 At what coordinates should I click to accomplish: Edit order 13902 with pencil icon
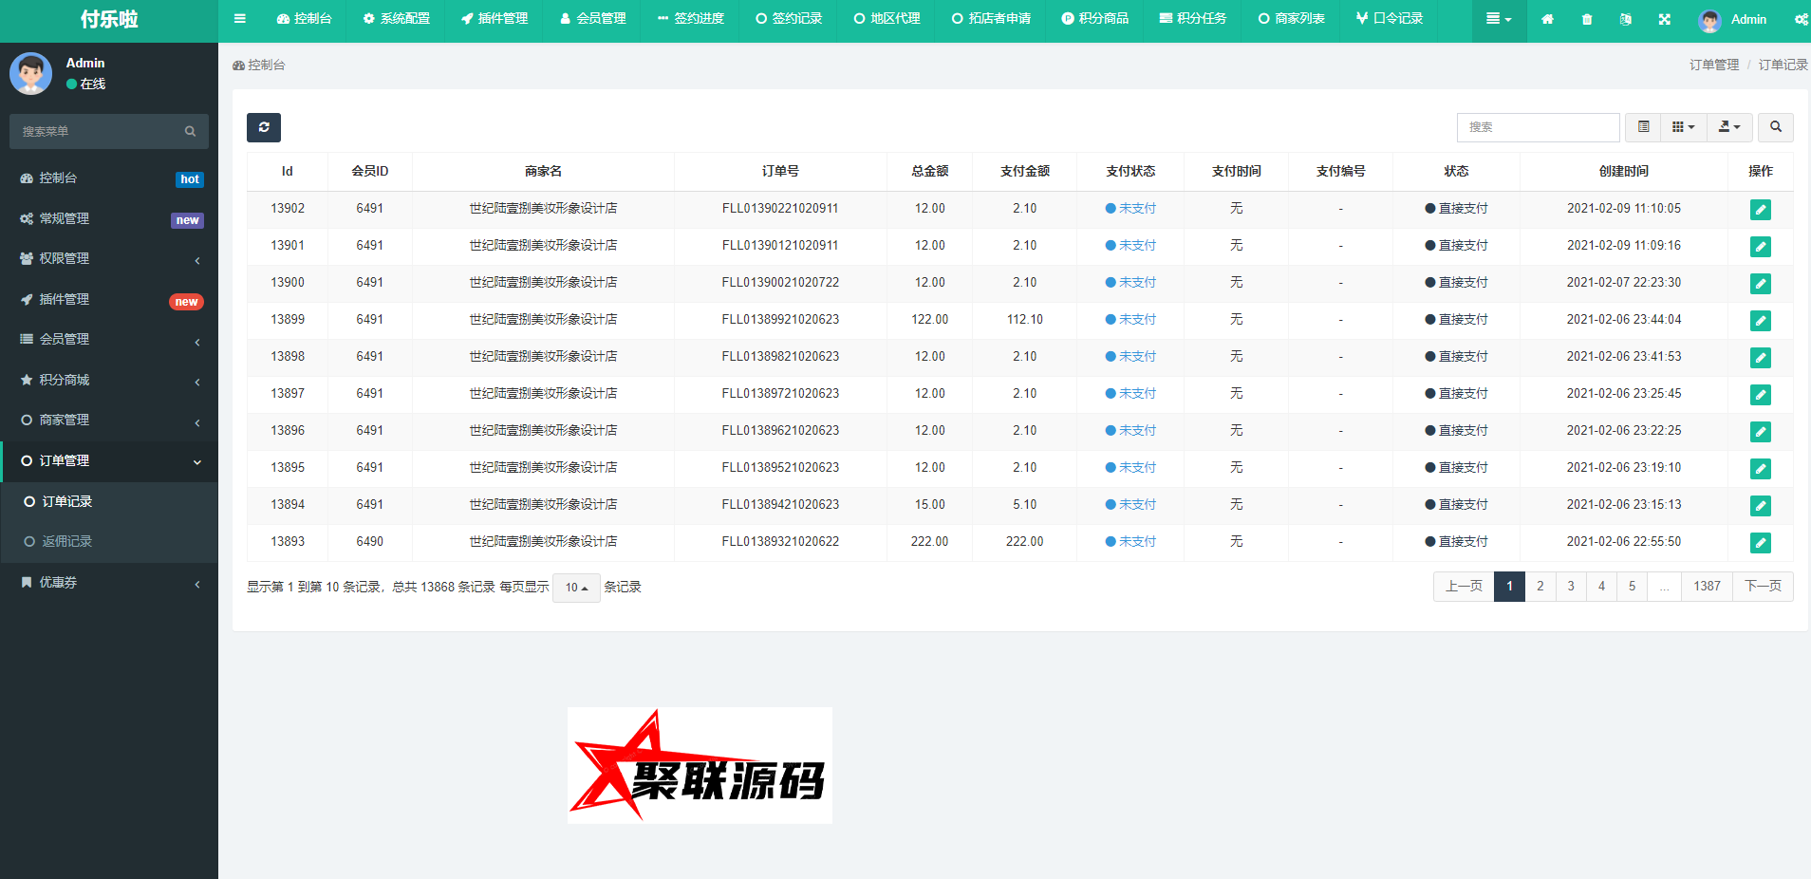coord(1761,210)
